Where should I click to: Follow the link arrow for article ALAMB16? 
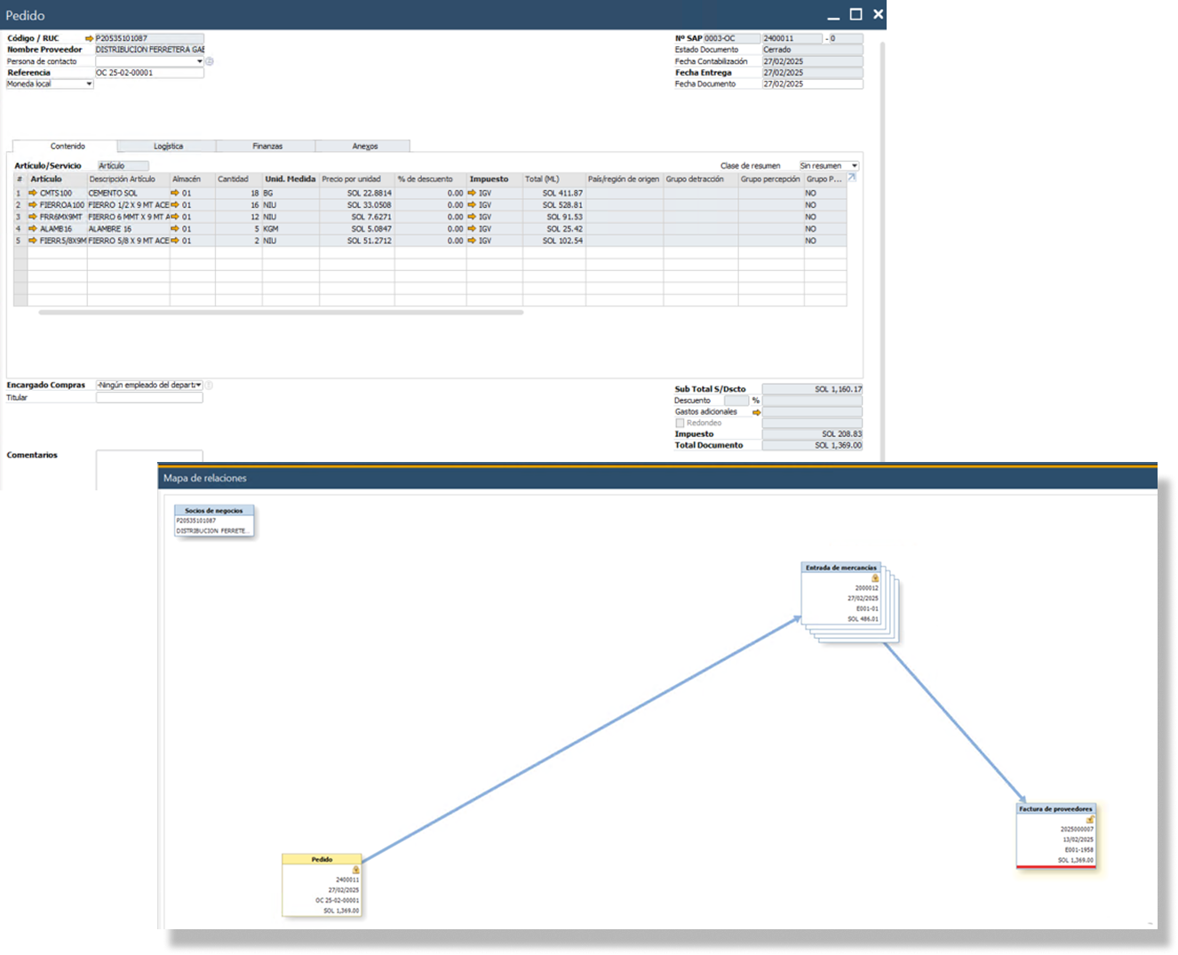[x=34, y=228]
